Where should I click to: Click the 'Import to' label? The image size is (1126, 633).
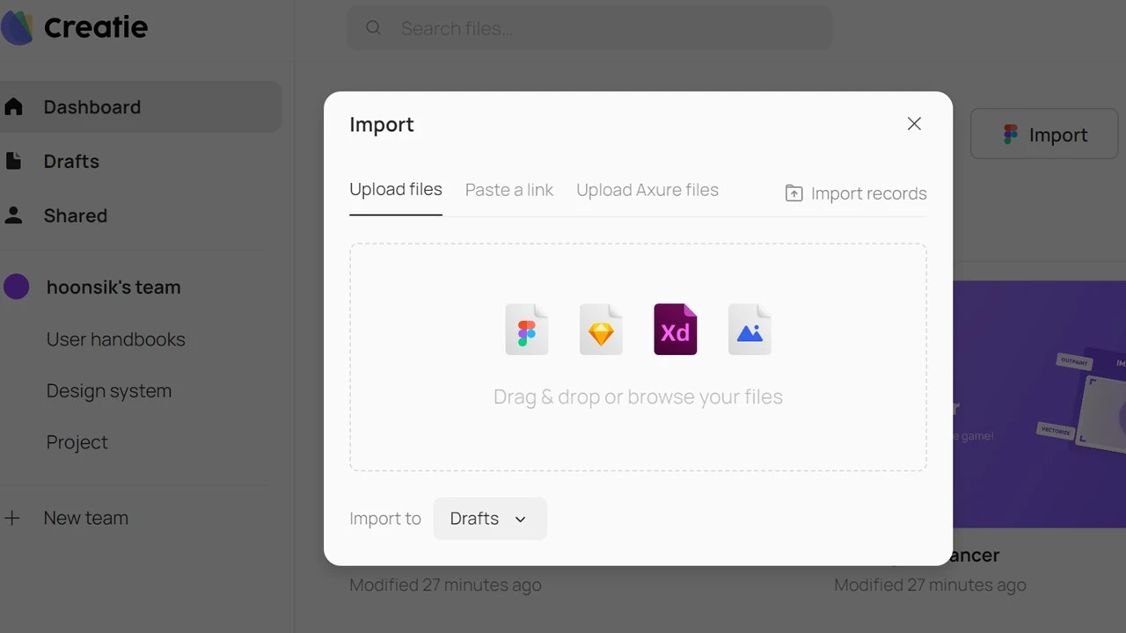coord(385,519)
